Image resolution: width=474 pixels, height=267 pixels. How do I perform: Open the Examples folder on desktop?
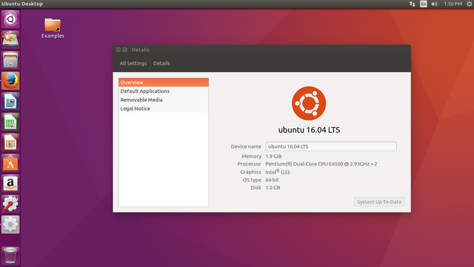pos(53,28)
